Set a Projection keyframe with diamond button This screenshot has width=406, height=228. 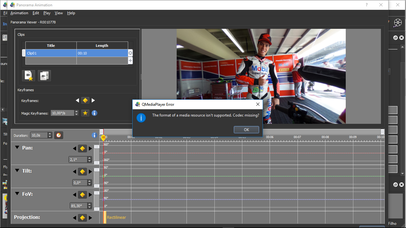[82, 218]
